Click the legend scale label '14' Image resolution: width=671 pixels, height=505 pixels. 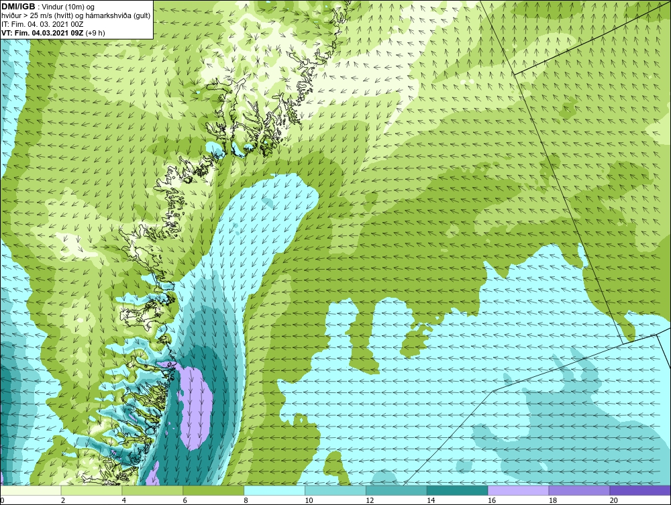point(431,500)
